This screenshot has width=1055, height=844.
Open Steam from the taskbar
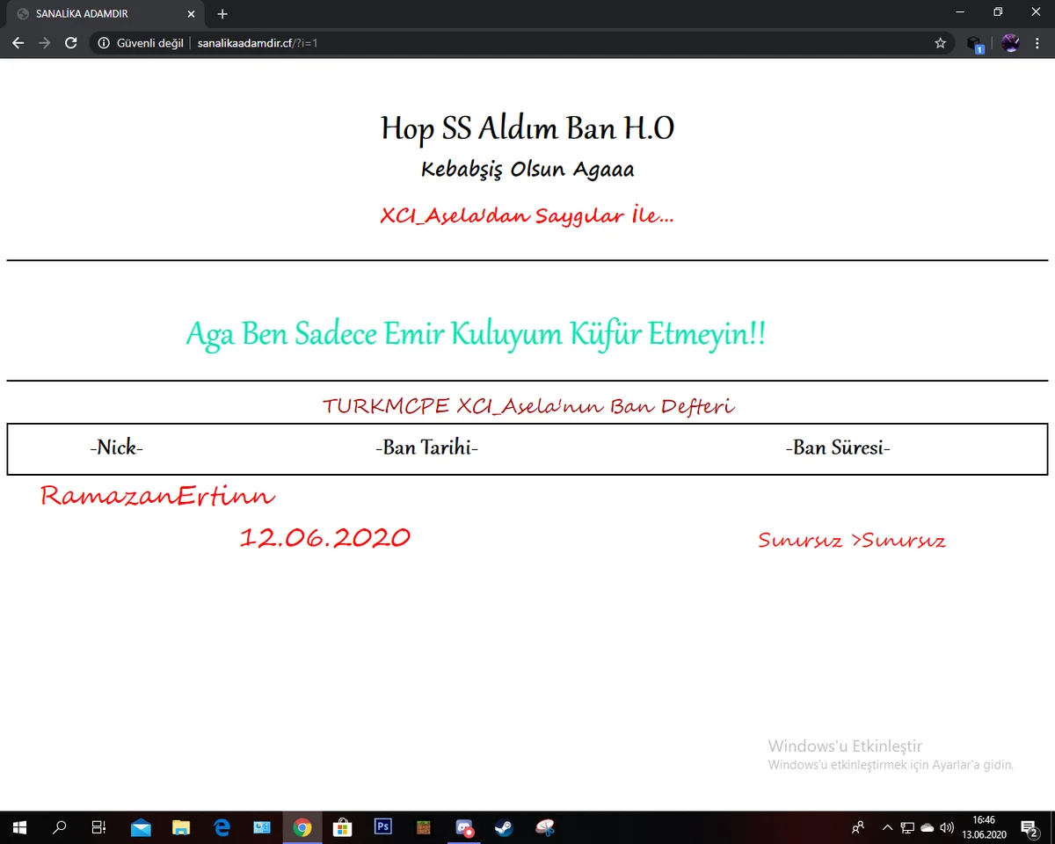click(x=505, y=827)
